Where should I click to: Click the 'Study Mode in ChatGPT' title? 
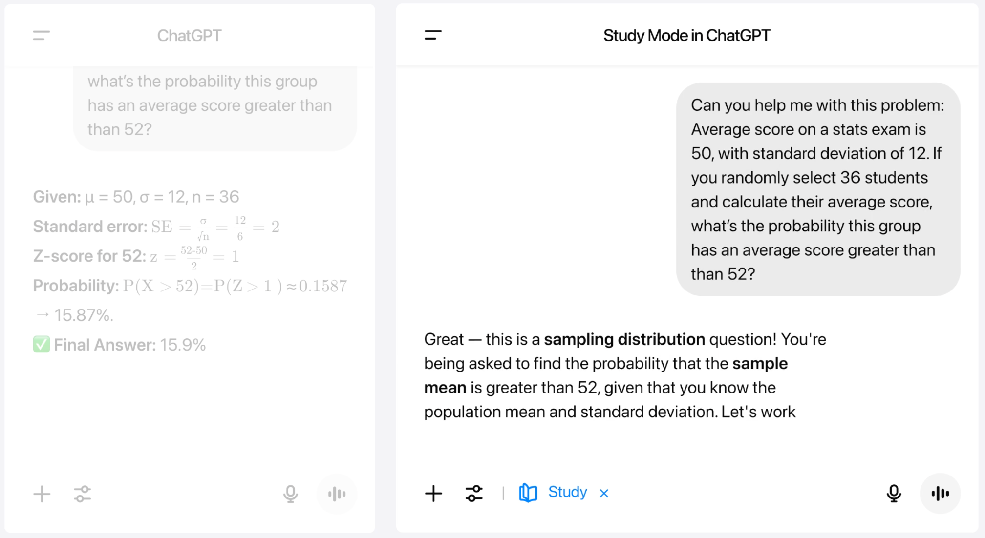point(686,35)
